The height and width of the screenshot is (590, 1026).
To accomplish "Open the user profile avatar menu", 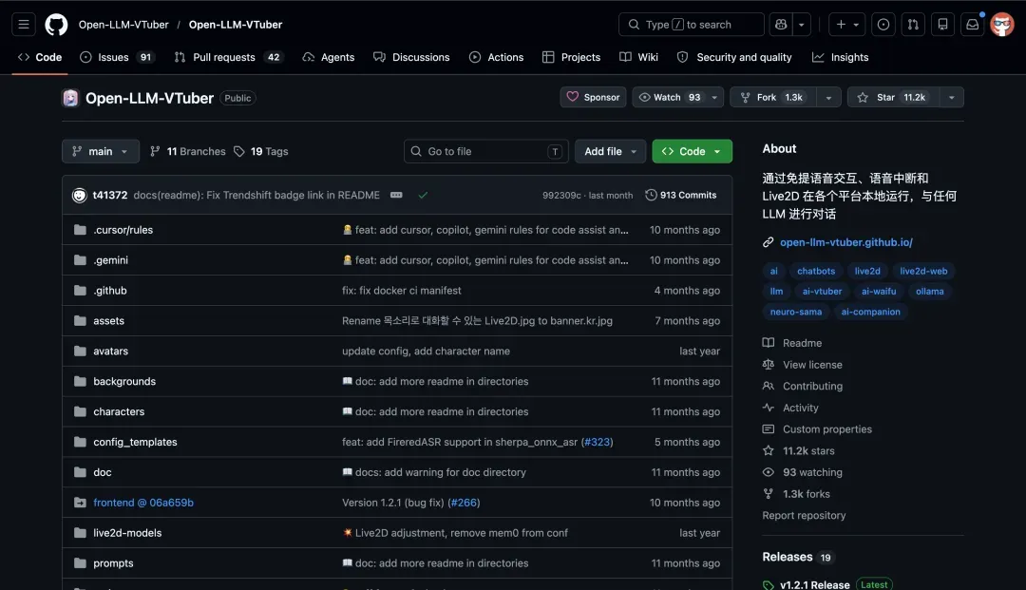I will tap(1002, 25).
